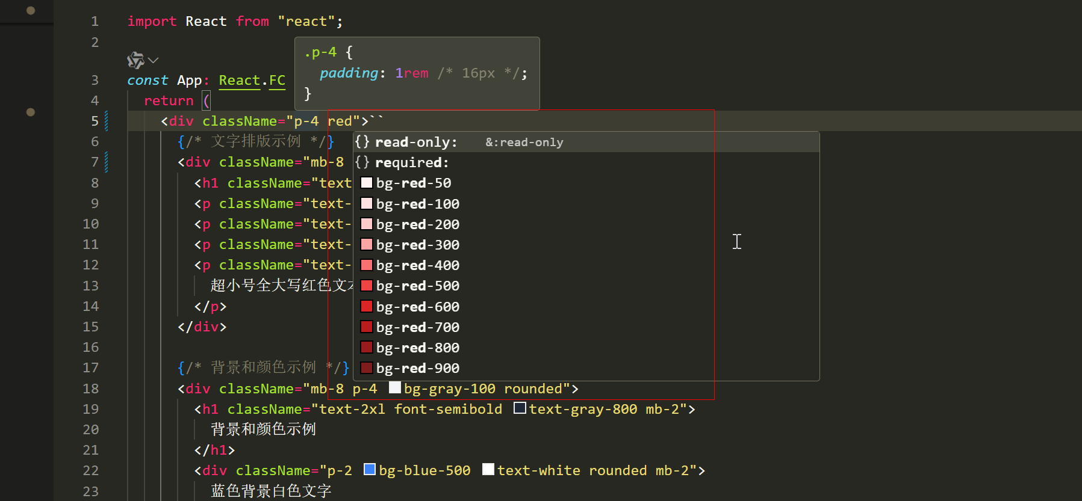Click the bg-blue-500 color swatch on line 22

click(370, 470)
